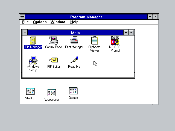
Task: Maximize the Program Manager window
Action: pyautogui.click(x=155, y=17)
